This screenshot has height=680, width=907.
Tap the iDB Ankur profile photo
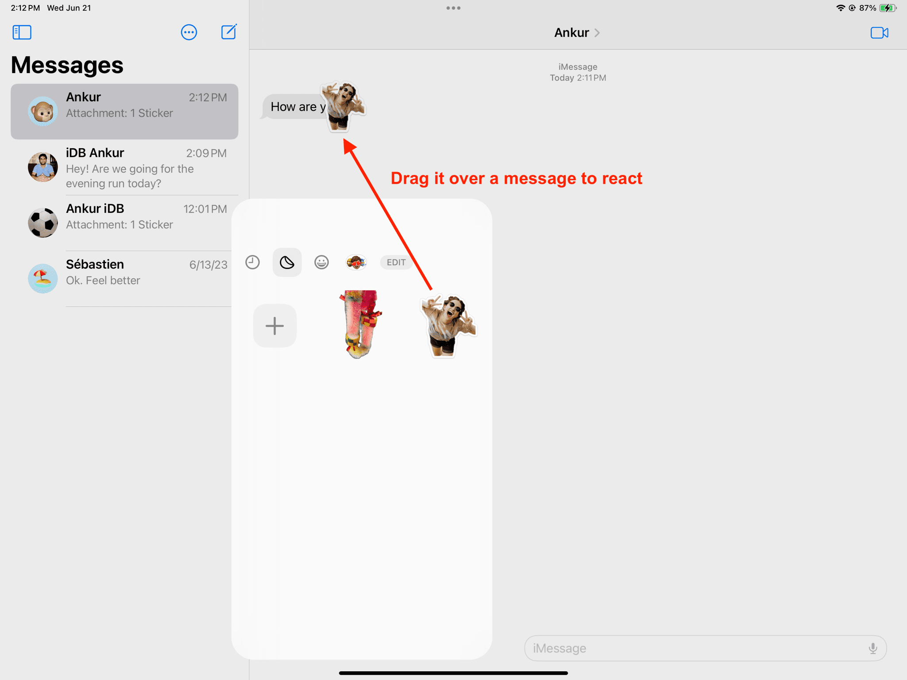click(42, 167)
